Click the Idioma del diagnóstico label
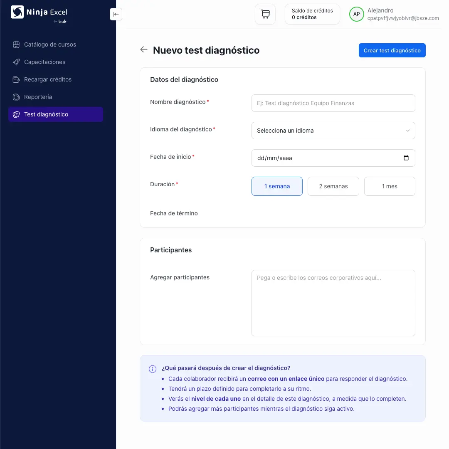The height and width of the screenshot is (449, 449). coord(181,129)
